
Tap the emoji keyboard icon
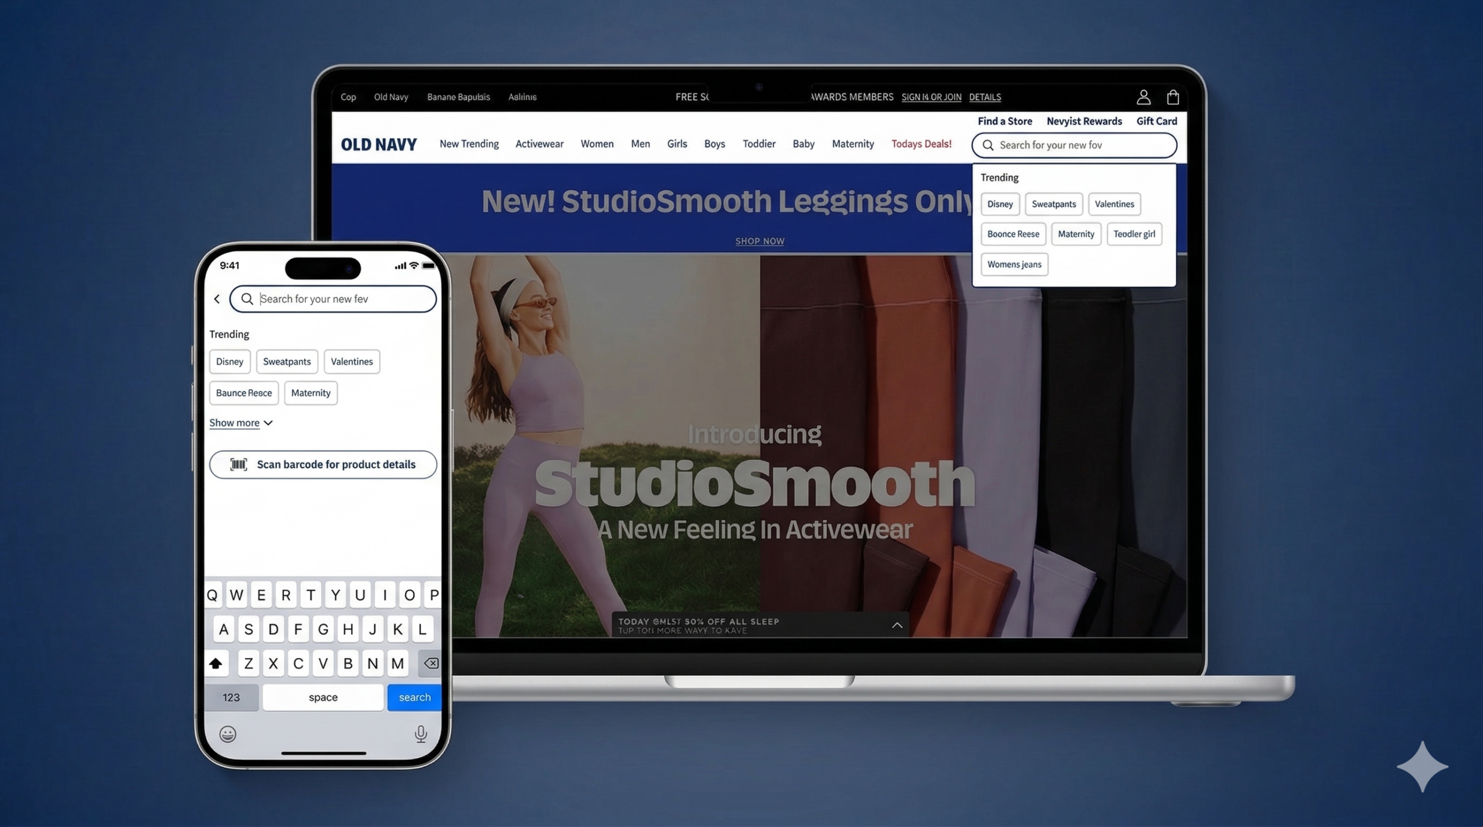tap(228, 734)
